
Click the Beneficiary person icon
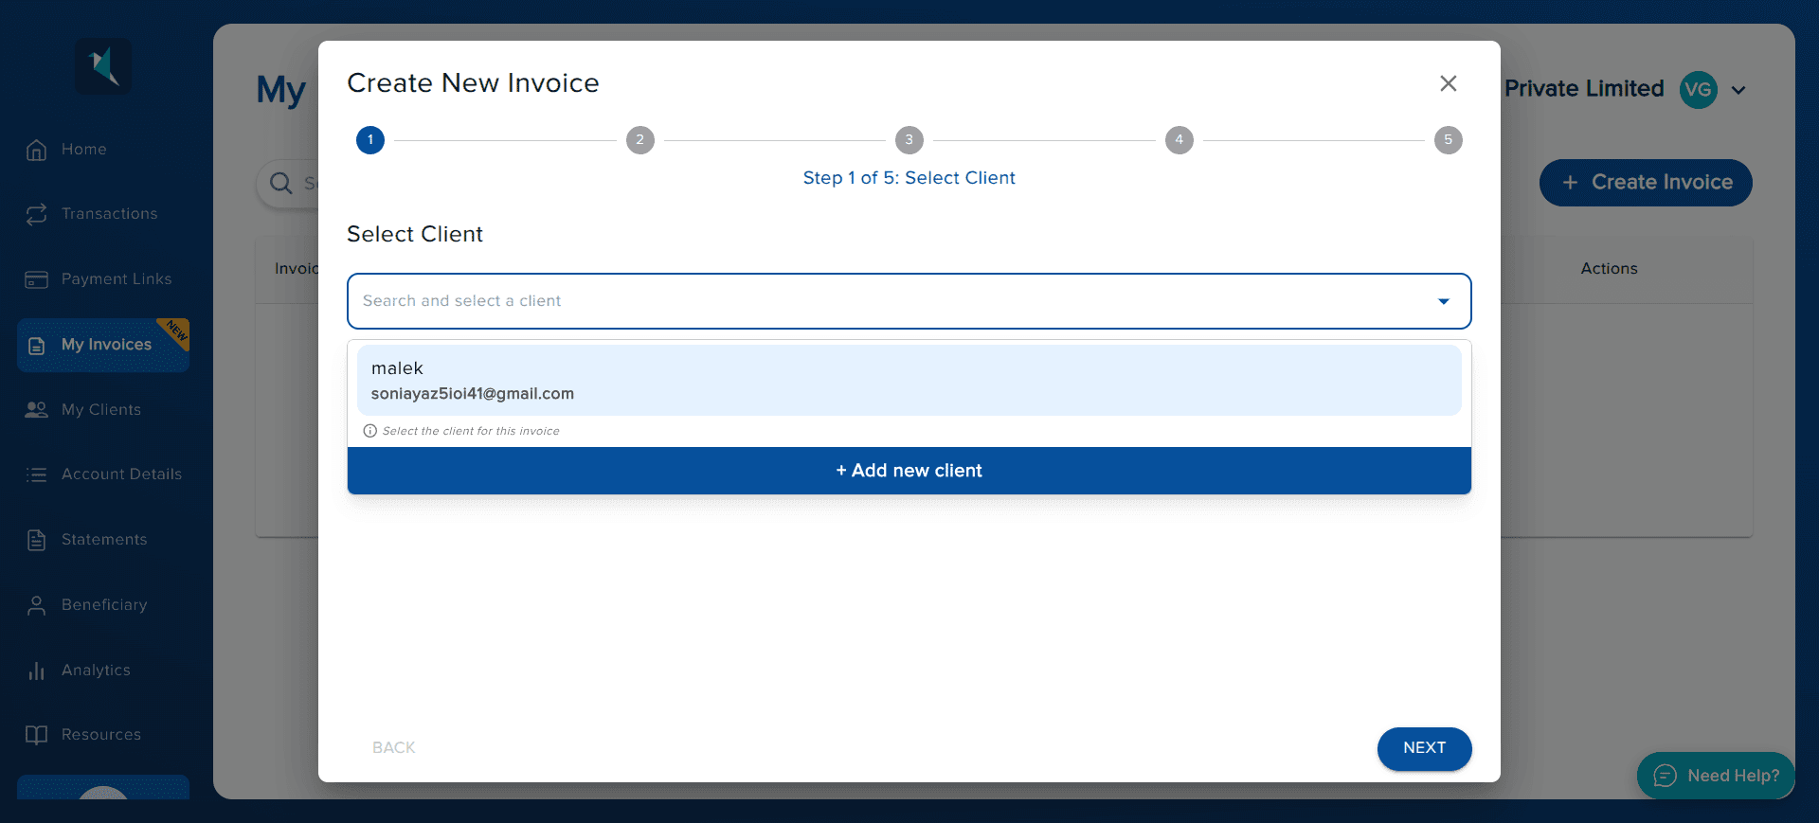pos(36,606)
